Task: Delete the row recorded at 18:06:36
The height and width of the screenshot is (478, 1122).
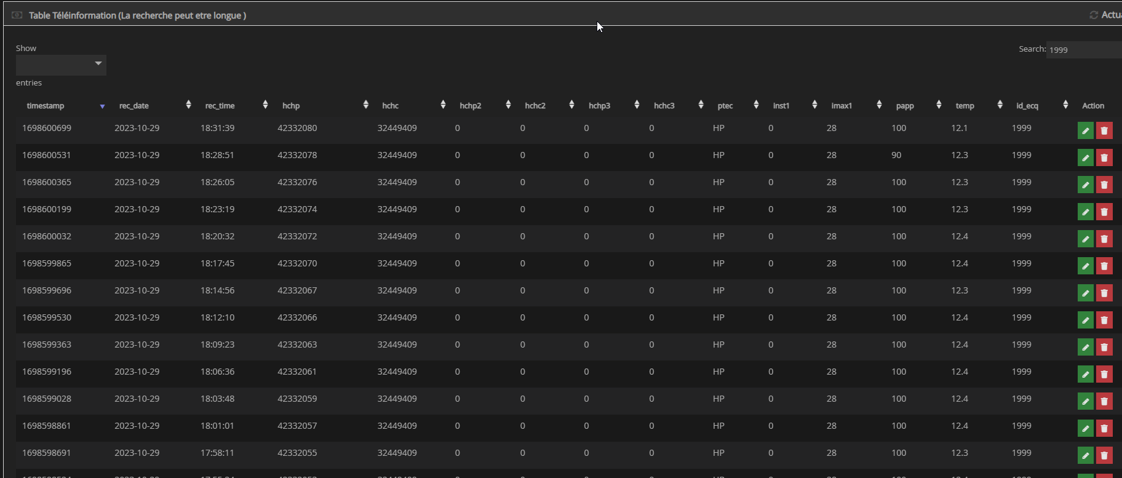Action: (x=1104, y=374)
